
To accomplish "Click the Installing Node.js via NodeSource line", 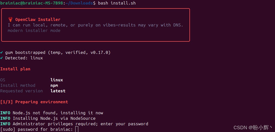I will [48, 118].
